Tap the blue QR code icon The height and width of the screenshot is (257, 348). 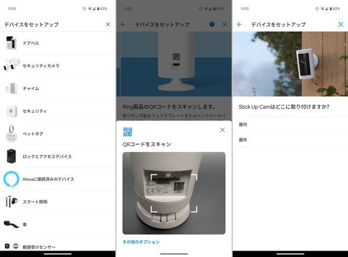[127, 132]
